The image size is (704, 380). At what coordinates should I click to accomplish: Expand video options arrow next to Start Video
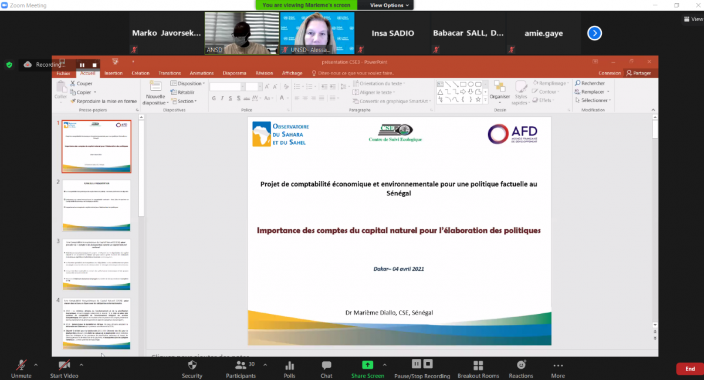(x=81, y=364)
